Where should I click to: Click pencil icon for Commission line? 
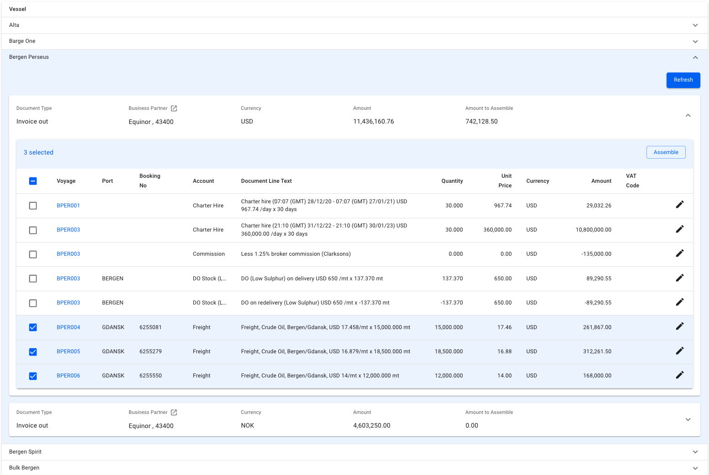tap(679, 253)
